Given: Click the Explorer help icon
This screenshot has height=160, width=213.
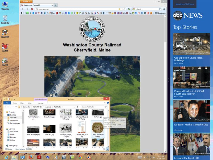Looking at the screenshot, I should coord(108,103).
